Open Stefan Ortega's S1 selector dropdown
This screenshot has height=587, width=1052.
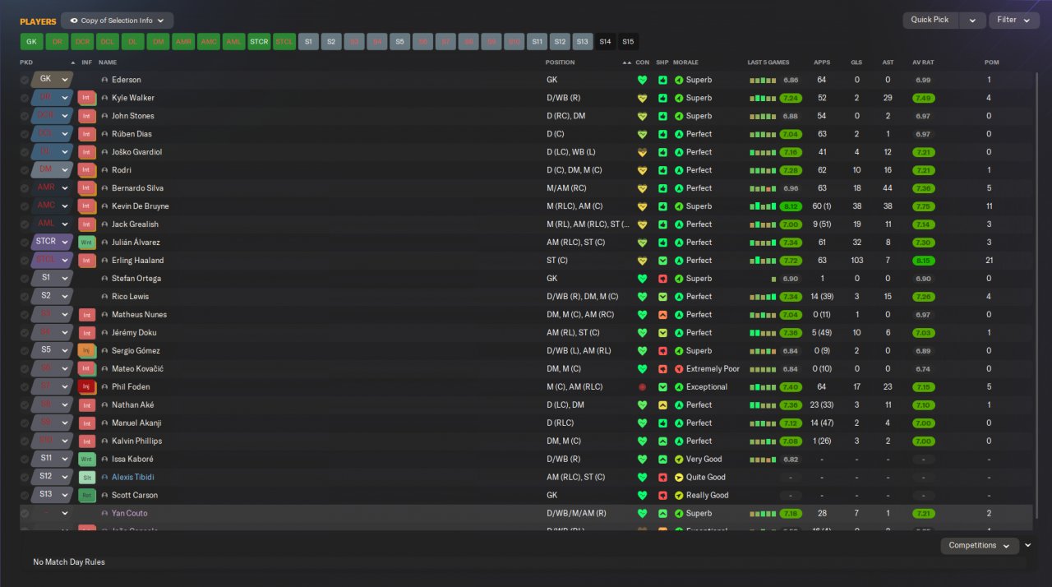[53, 279]
